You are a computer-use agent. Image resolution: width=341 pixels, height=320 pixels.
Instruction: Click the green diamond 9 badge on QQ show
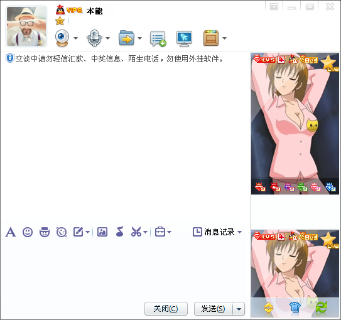[x=302, y=187]
